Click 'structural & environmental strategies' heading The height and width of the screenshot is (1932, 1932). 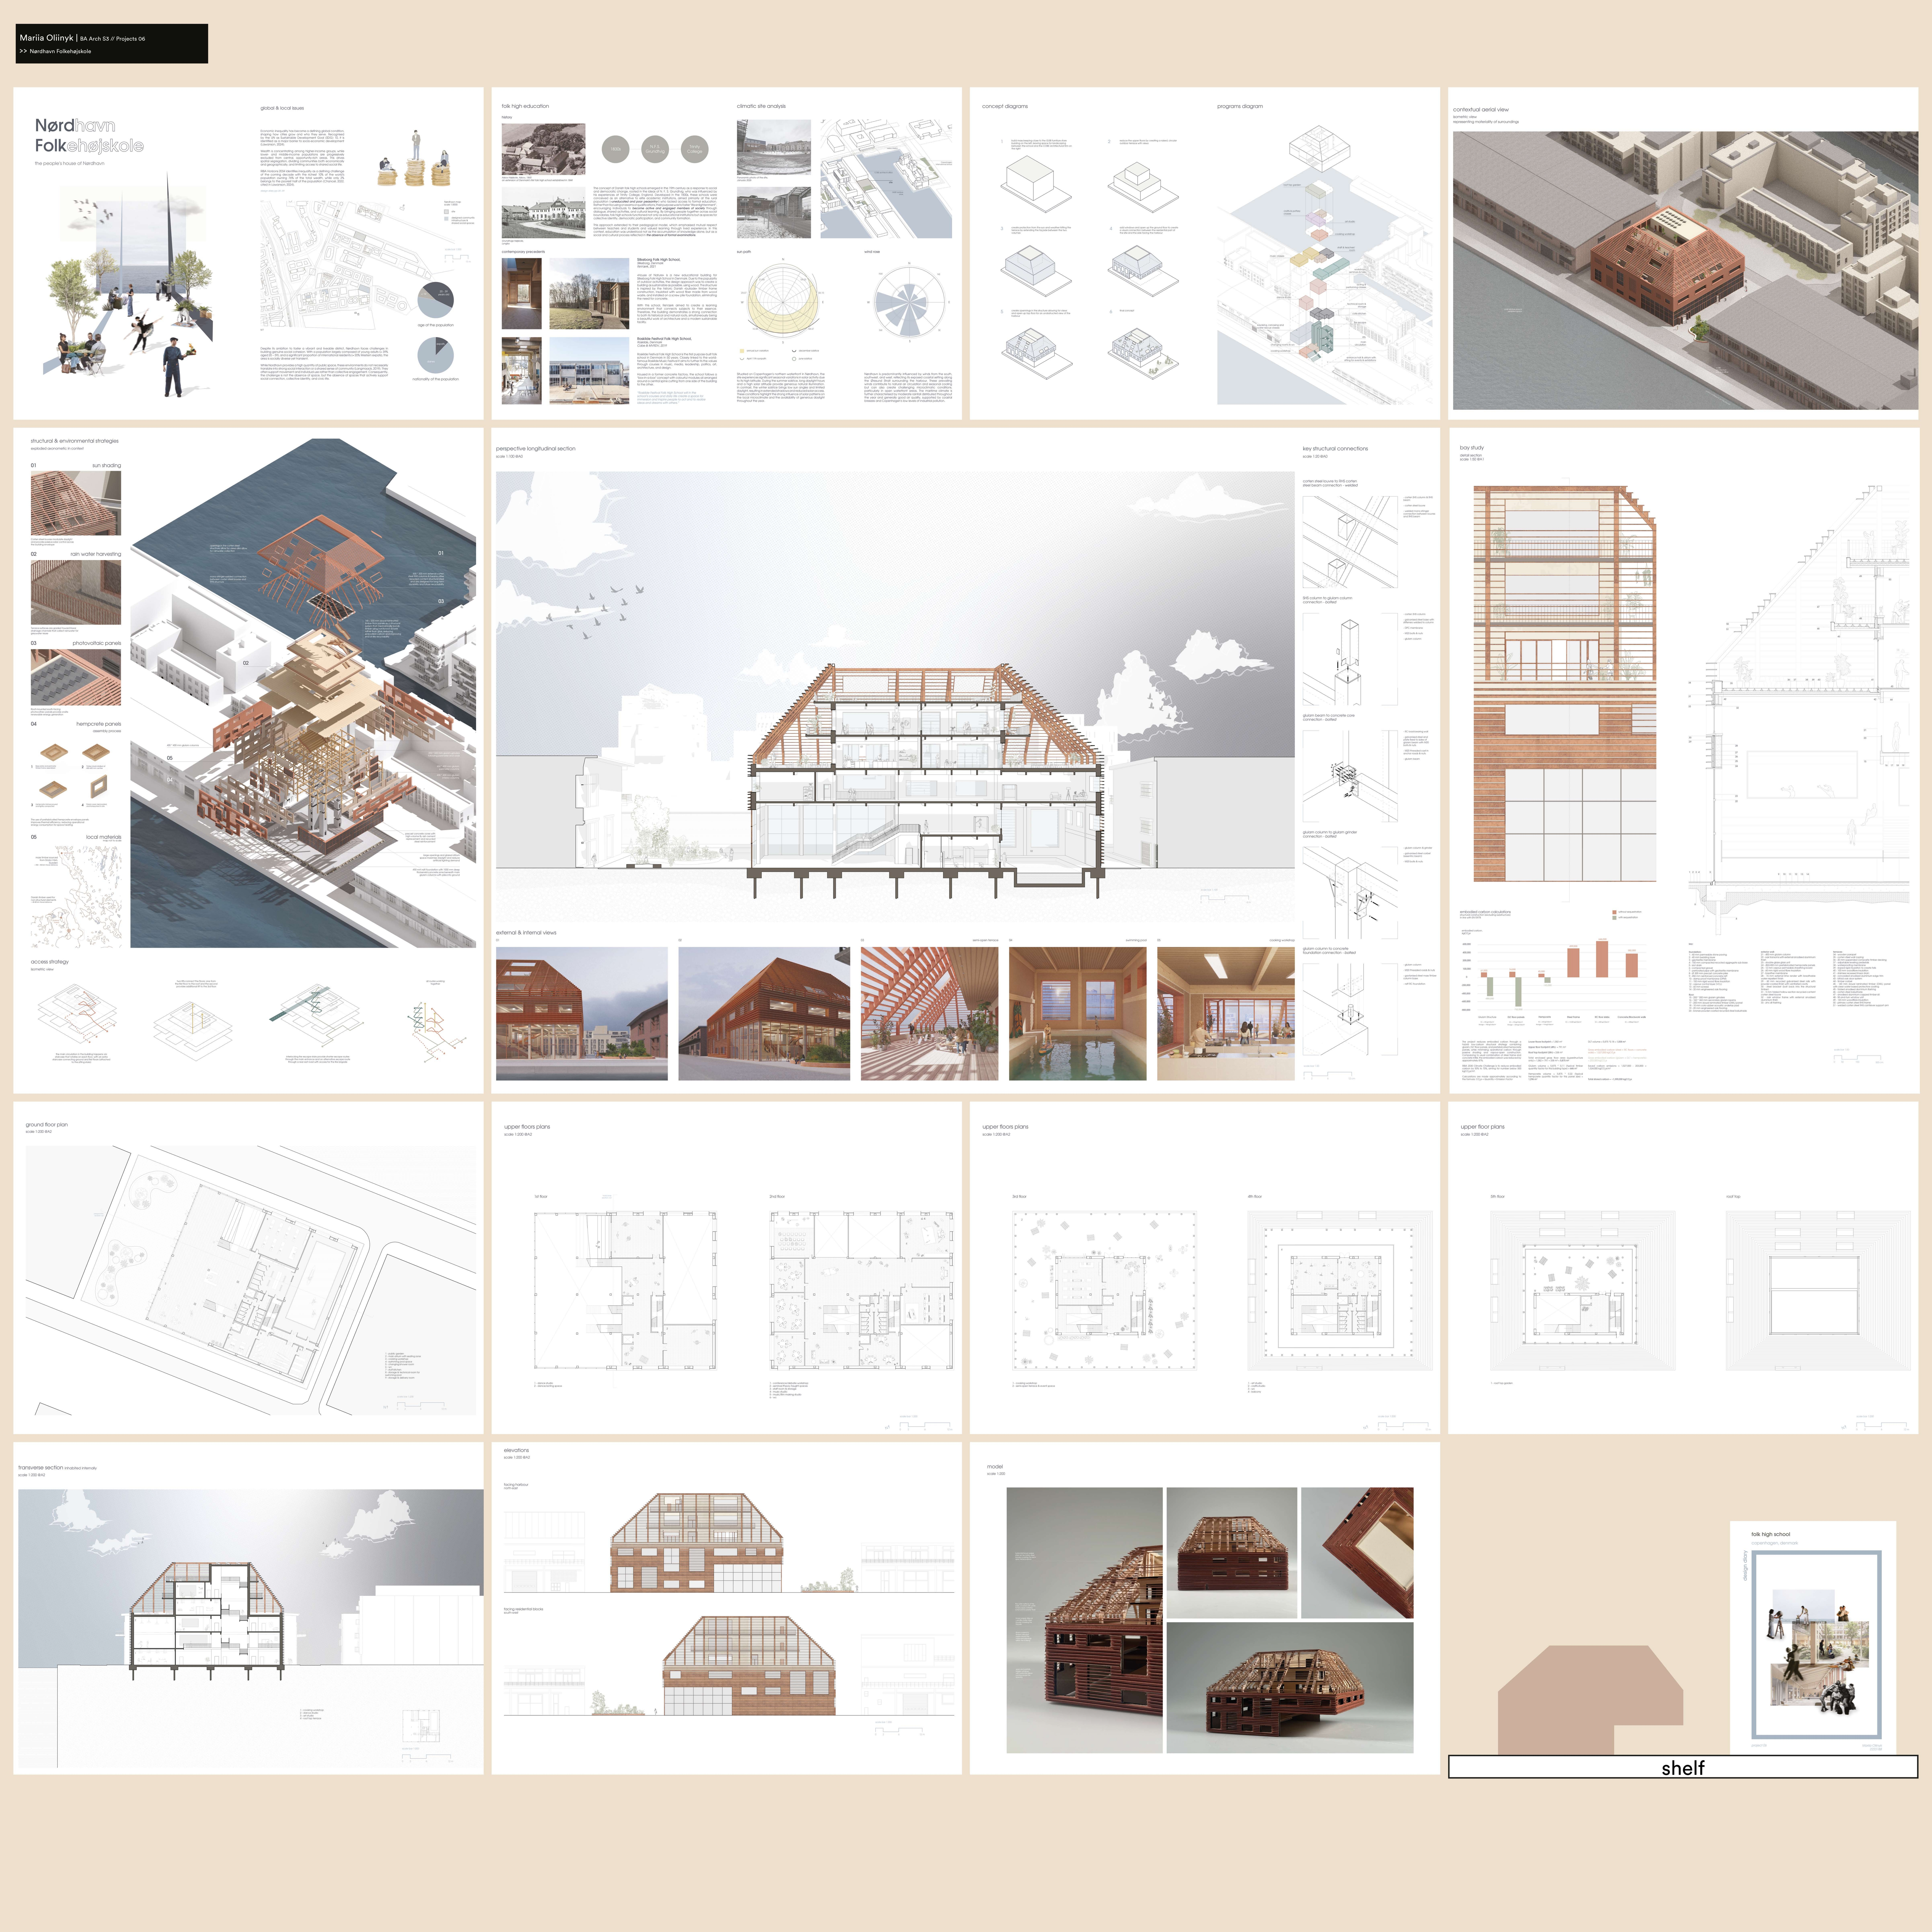click(x=74, y=441)
